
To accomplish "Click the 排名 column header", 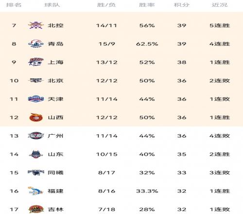I will [x=14, y=5].
